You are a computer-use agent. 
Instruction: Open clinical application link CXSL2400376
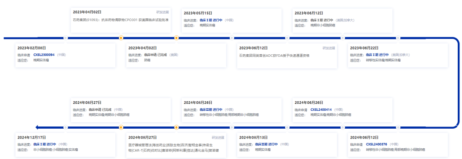376,144
